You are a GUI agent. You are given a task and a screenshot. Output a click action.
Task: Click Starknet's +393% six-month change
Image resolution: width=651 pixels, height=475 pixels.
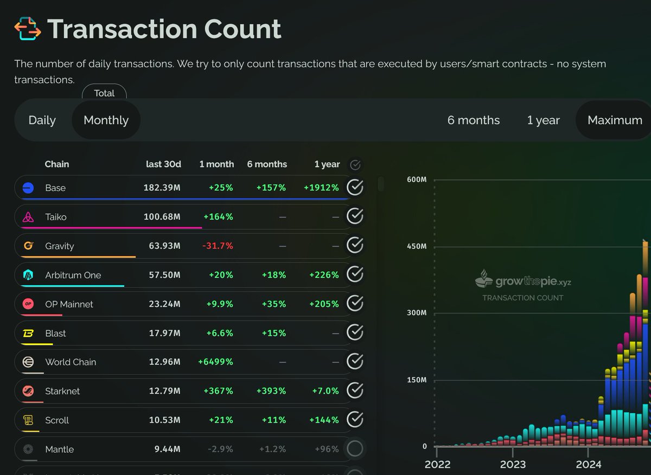coord(271,391)
